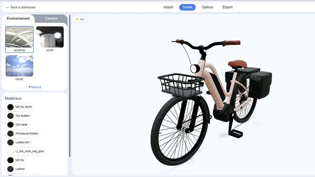Image resolution: width=315 pixels, height=177 pixels.
Task: Switch to the Caméra panel tab
Action: tap(51, 18)
